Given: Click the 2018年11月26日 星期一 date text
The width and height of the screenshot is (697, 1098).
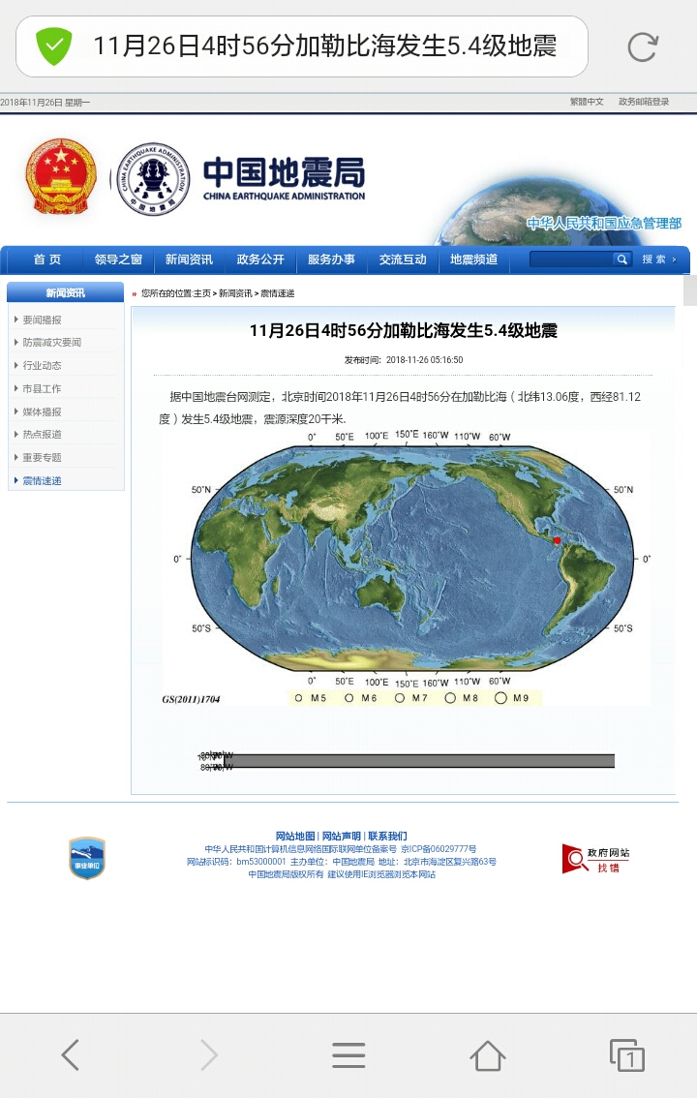Looking at the screenshot, I should [45, 103].
